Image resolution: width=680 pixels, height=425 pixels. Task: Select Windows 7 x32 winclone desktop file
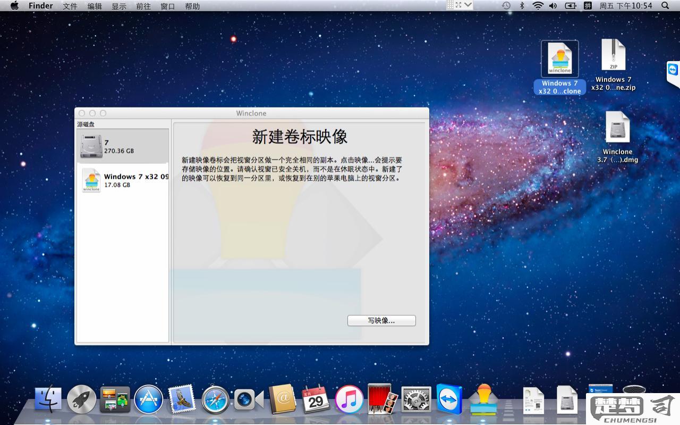point(559,68)
